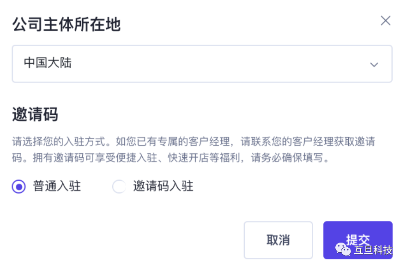Click the phrase 请联系您的客户经理获取邀请

point(308,142)
